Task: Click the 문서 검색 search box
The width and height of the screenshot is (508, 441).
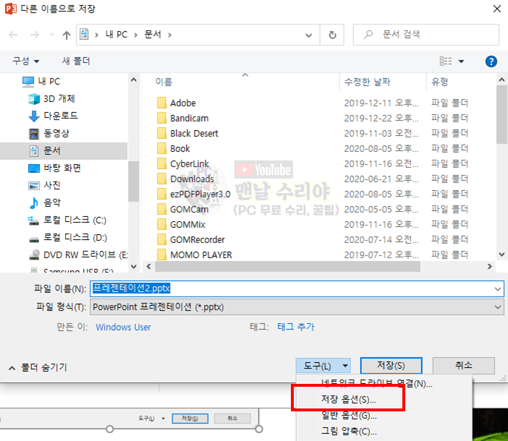Action: (426, 35)
